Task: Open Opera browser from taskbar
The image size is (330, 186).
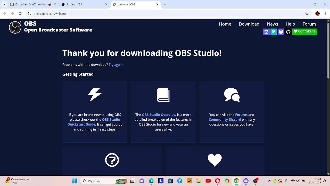Action: point(217,181)
